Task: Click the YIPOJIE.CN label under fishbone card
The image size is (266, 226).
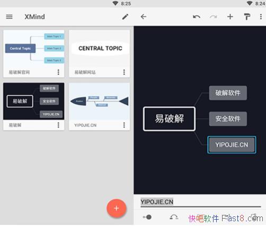Action: pyautogui.click(x=85, y=125)
